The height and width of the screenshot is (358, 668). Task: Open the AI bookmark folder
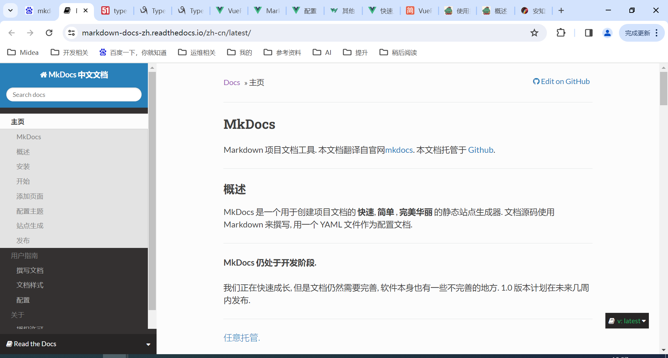(322, 52)
